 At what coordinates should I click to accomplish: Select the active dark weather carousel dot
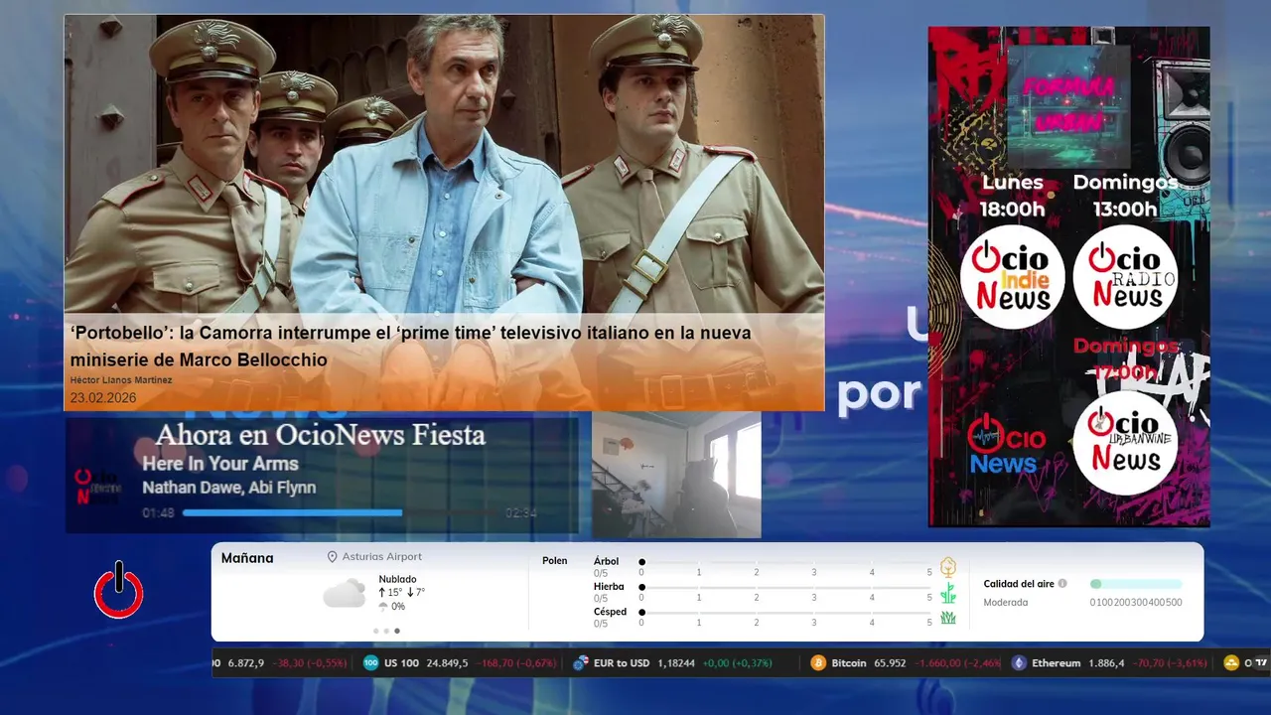click(x=397, y=631)
